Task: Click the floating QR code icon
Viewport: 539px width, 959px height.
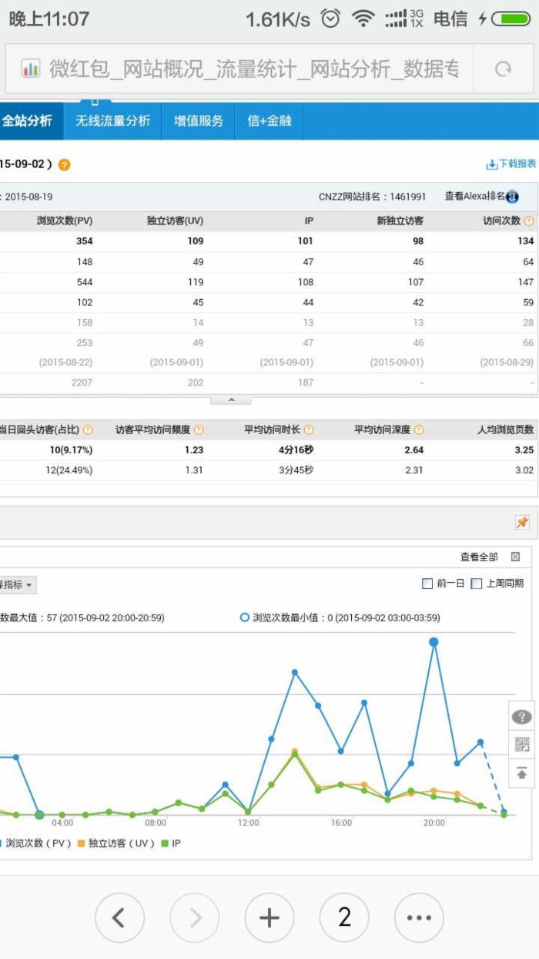Action: click(x=522, y=745)
